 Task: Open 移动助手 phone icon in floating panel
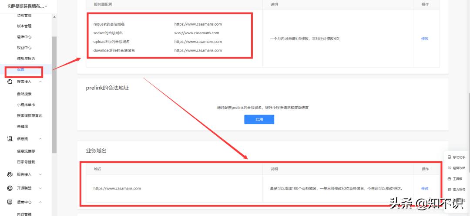[x=449, y=157]
